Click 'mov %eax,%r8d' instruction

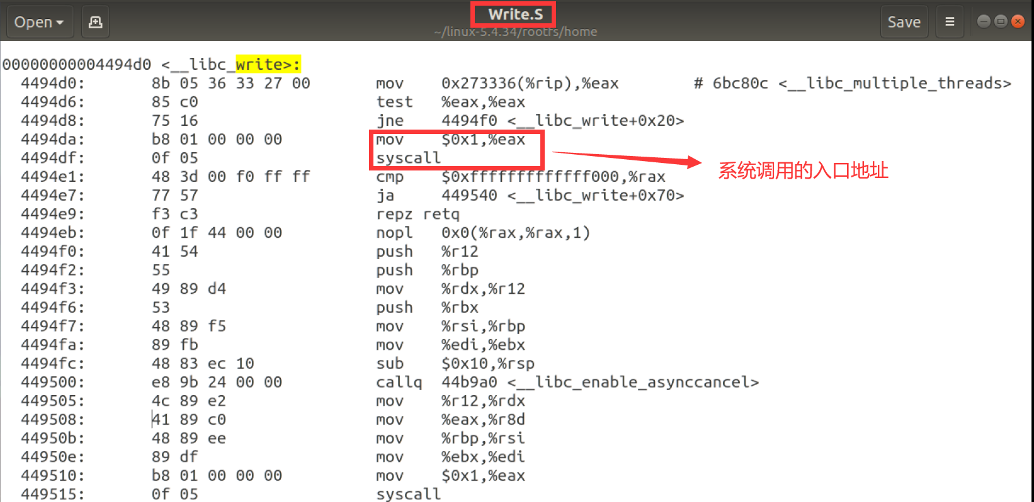450,420
